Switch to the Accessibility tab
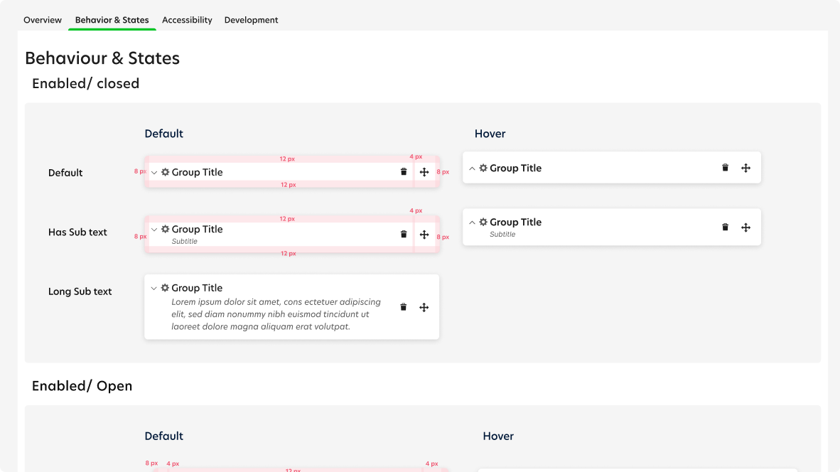The image size is (840, 472). coord(187,20)
